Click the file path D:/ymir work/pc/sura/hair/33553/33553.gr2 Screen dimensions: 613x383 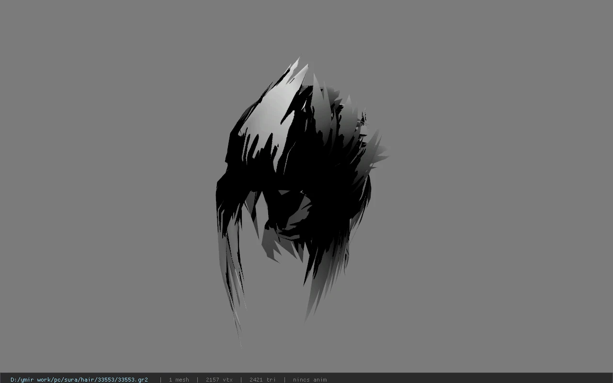click(x=79, y=380)
